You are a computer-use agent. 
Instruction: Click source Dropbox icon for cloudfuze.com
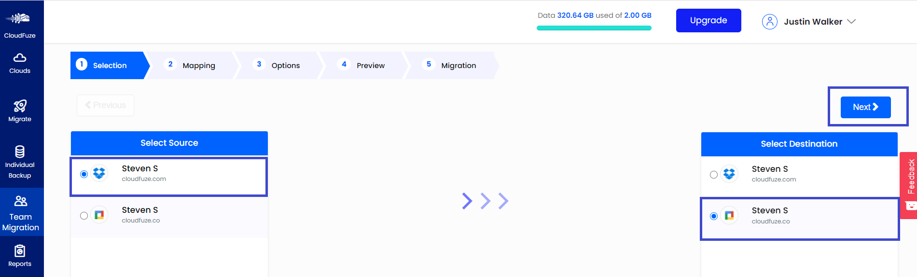(x=99, y=173)
